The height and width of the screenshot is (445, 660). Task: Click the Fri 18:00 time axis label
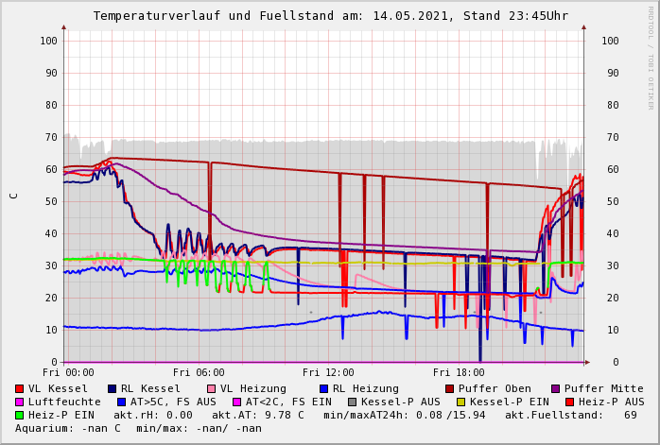[x=458, y=373]
